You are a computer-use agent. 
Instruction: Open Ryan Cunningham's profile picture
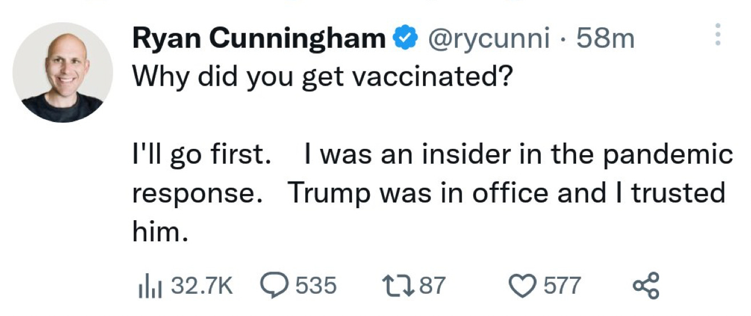(63, 72)
